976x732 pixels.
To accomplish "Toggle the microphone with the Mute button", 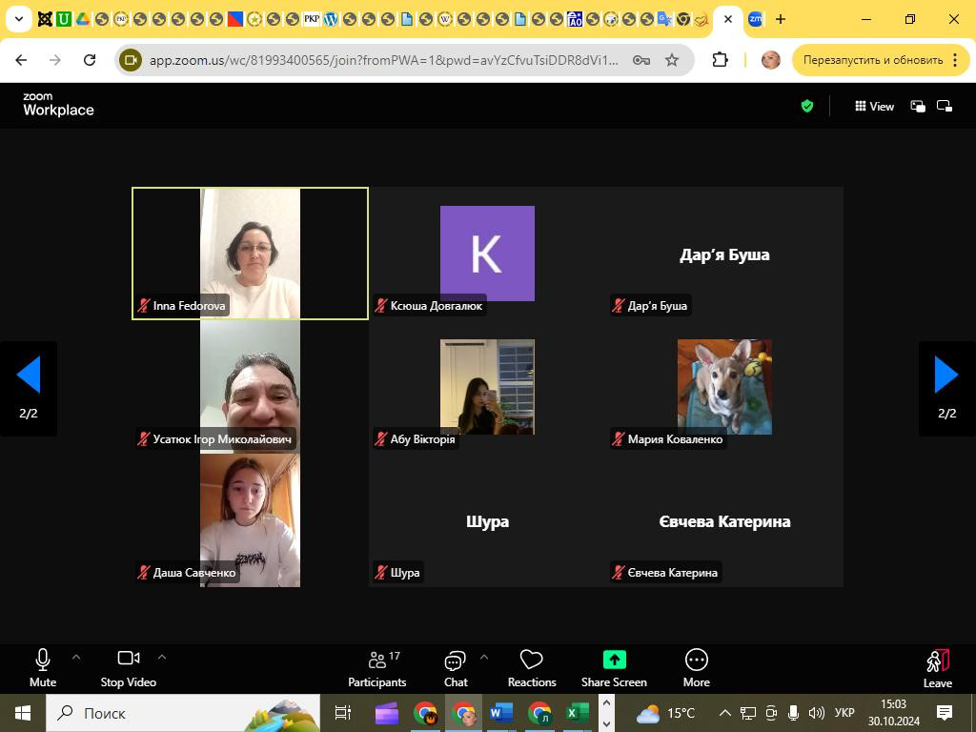I will [43, 667].
